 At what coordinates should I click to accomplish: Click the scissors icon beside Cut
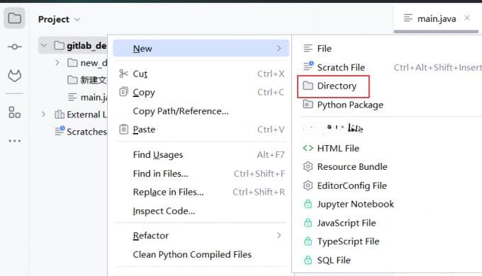coord(123,74)
